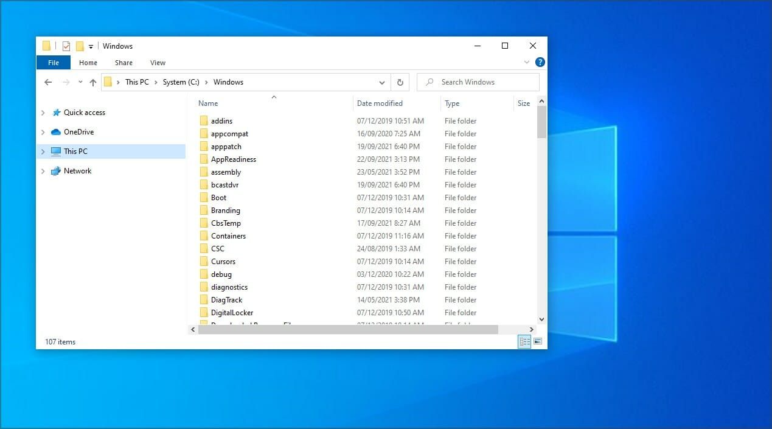The image size is (772, 429).
Task: Select the DigitalLocker folder name
Action: click(232, 313)
